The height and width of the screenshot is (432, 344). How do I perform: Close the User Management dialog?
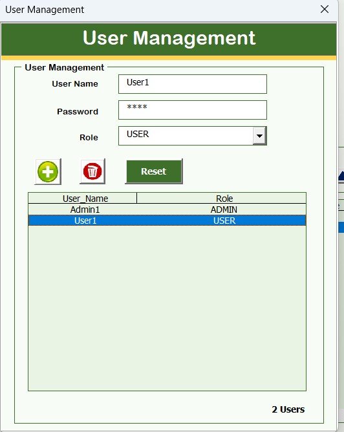(325, 9)
